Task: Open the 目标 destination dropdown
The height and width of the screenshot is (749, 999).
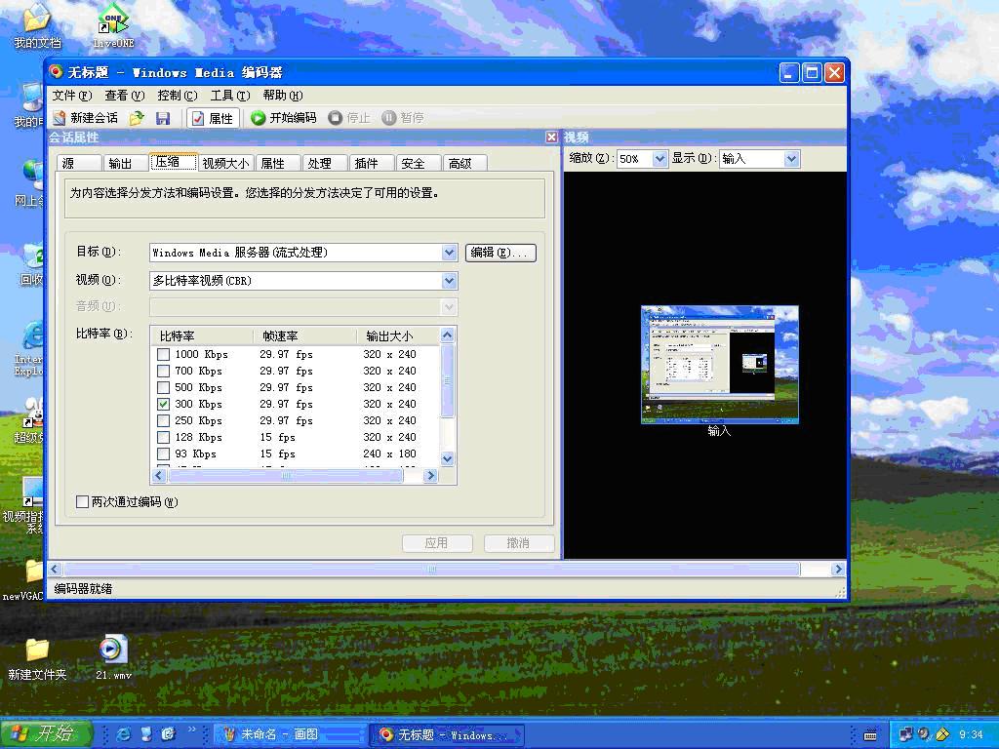Action: coord(449,253)
